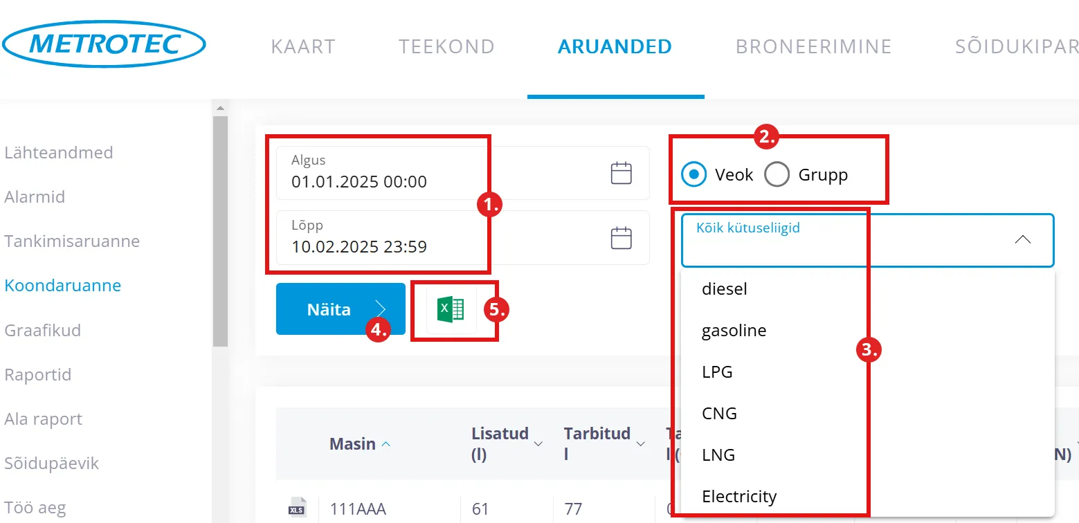This screenshot has height=523, width=1079.
Task: Pick LPG in the fuel type list
Action: tap(717, 372)
